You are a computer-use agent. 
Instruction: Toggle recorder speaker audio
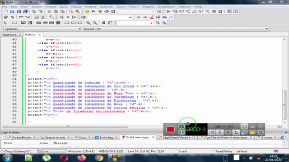(212, 132)
